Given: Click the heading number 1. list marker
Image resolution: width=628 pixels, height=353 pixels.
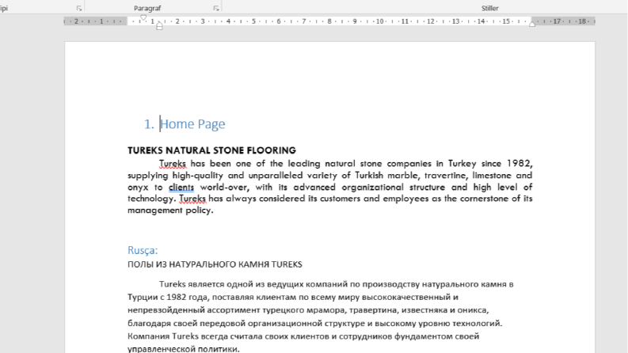Looking at the screenshot, I should [x=149, y=124].
